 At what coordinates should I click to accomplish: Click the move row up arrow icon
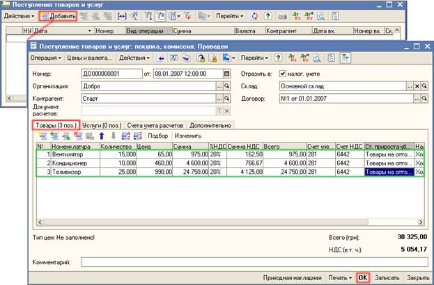pos(101,136)
